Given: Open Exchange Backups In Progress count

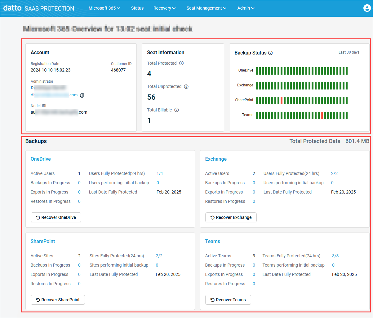Looking at the screenshot, I should pyautogui.click(x=254, y=183).
